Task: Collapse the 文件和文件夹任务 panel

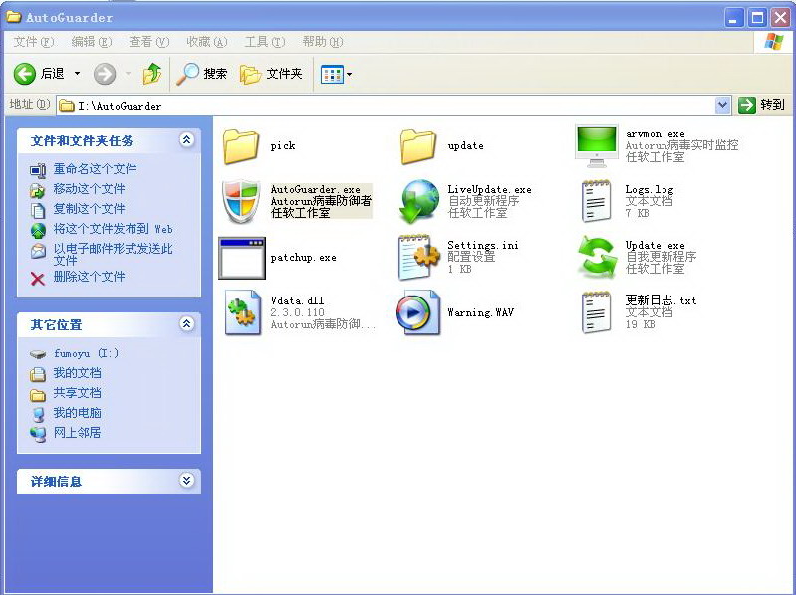Action: click(187, 140)
